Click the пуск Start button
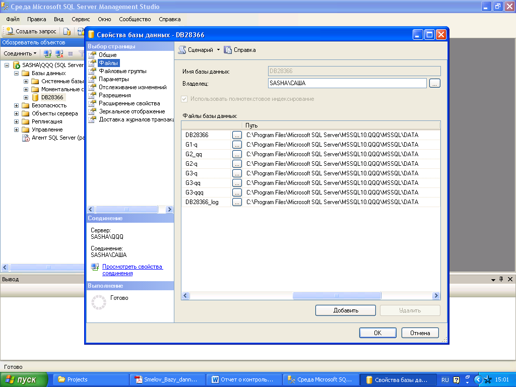Viewport: 516px width, 387px height. click(x=24, y=379)
